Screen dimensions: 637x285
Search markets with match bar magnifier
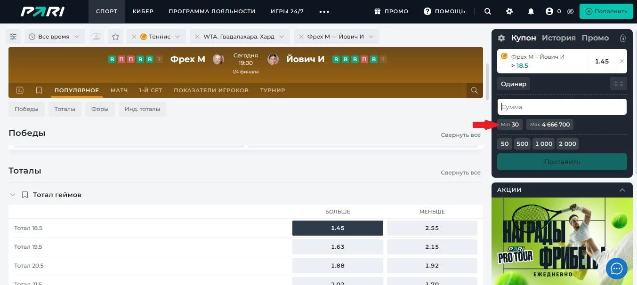click(x=475, y=90)
